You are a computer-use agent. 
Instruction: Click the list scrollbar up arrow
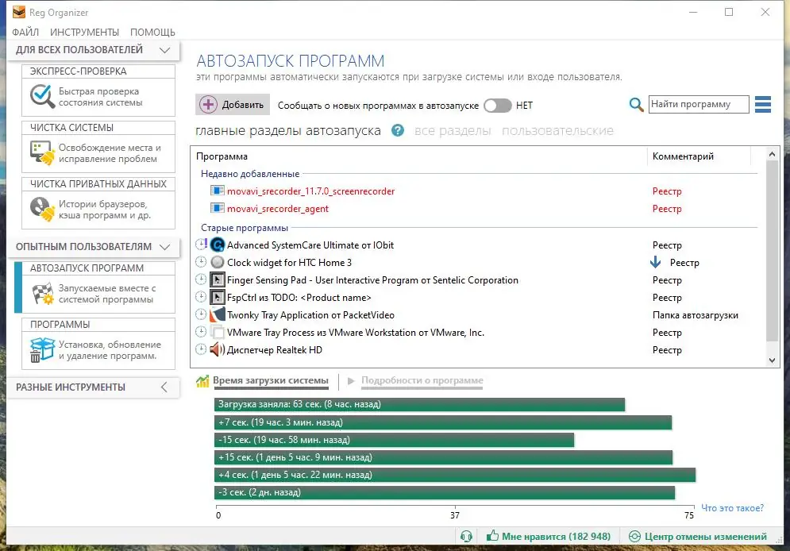[x=772, y=154]
